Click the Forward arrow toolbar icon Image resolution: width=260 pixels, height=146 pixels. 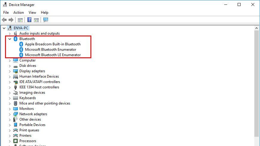coord(11,20)
